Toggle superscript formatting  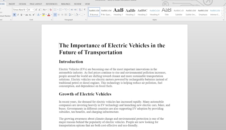tap(34, 15)
